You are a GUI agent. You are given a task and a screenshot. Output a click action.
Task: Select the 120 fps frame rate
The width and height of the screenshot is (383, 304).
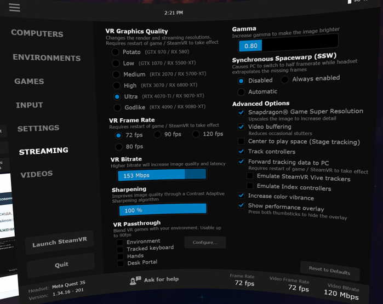click(x=196, y=134)
